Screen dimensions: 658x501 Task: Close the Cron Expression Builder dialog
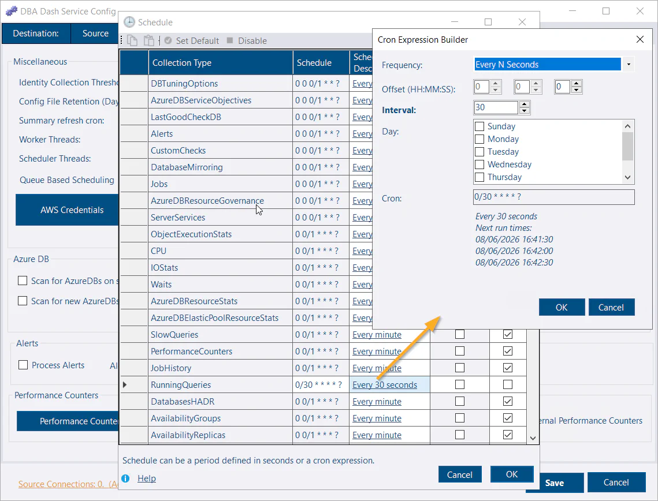click(640, 39)
